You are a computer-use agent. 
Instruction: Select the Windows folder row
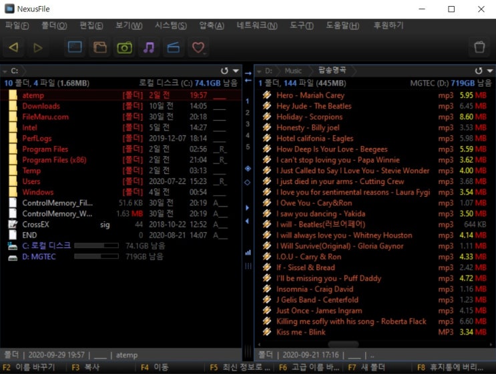[121, 192]
